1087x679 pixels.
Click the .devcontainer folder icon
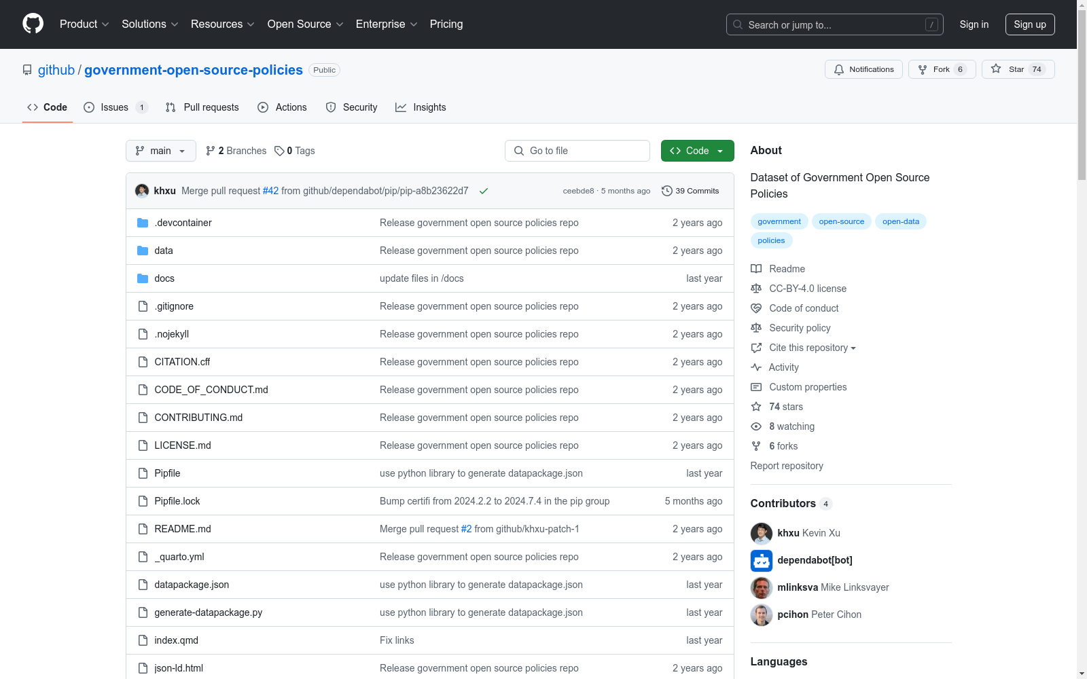click(143, 223)
